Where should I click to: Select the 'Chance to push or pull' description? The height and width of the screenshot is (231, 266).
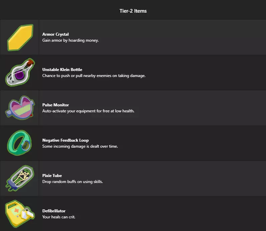94,76
